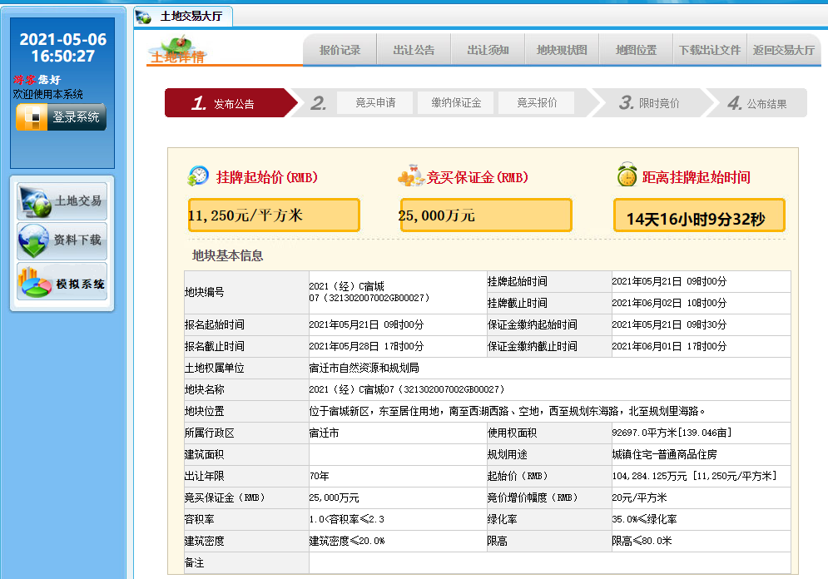Show the 地图位置 map page
Screen dimensions: 828x579
[636, 50]
